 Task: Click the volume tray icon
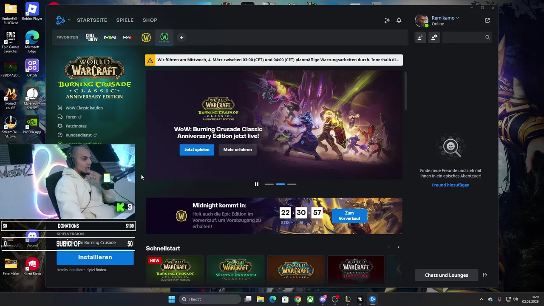pos(515,299)
